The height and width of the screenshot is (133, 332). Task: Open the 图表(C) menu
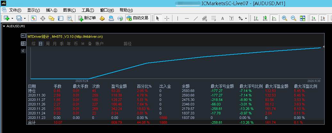(x=70, y=10)
